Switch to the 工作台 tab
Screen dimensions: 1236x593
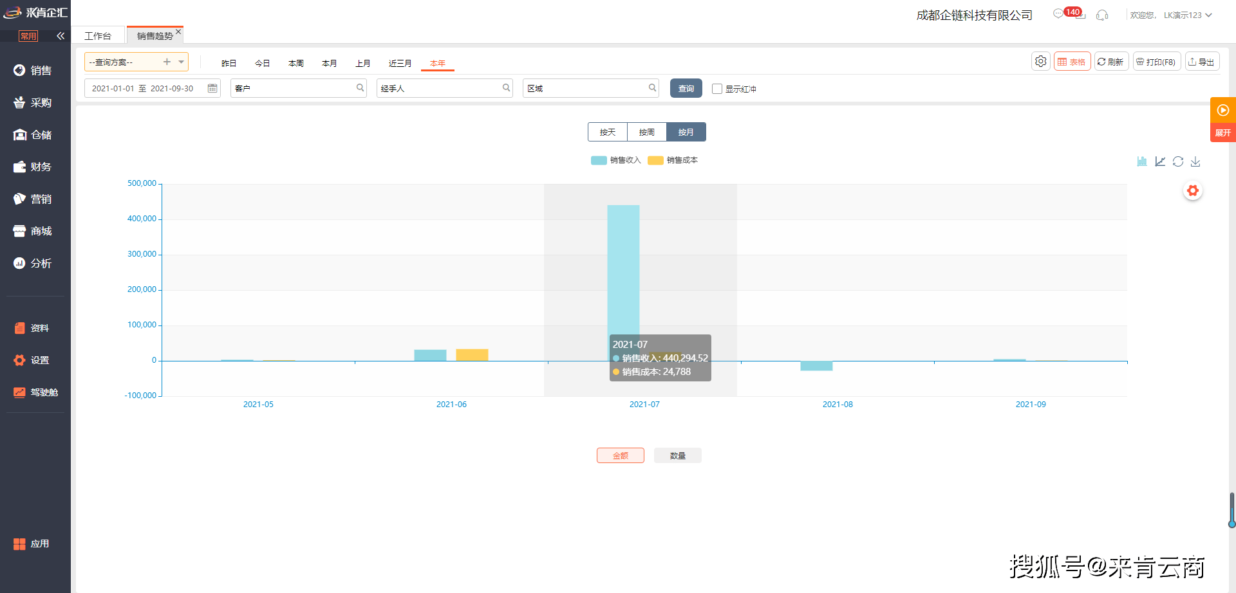point(98,36)
